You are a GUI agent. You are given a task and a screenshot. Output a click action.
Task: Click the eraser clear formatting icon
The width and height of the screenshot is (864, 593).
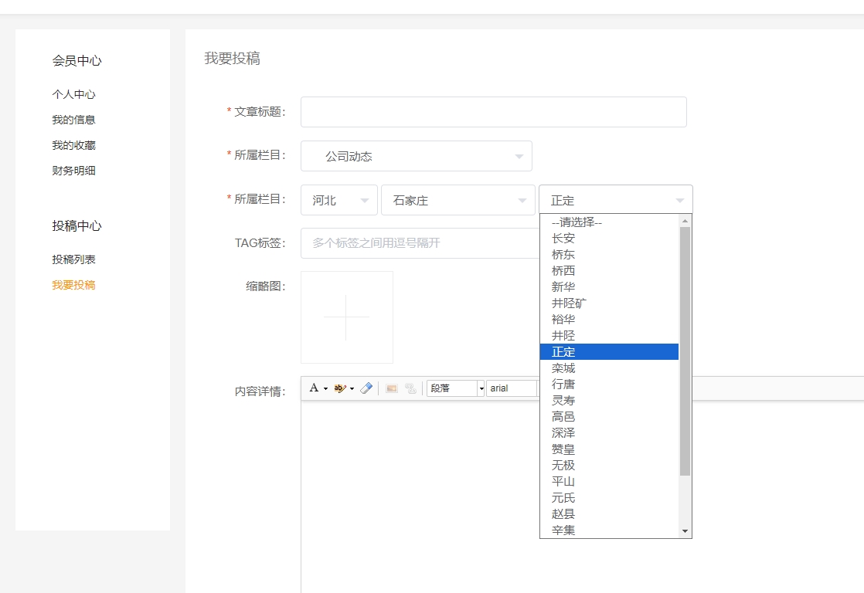[x=366, y=388]
